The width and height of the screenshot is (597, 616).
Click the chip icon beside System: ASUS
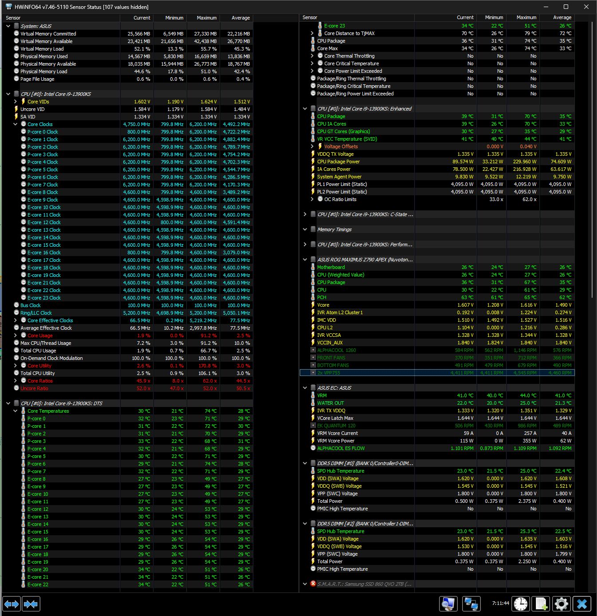click(16, 26)
